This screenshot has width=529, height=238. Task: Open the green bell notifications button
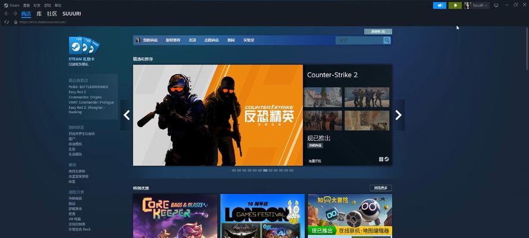[455, 5]
